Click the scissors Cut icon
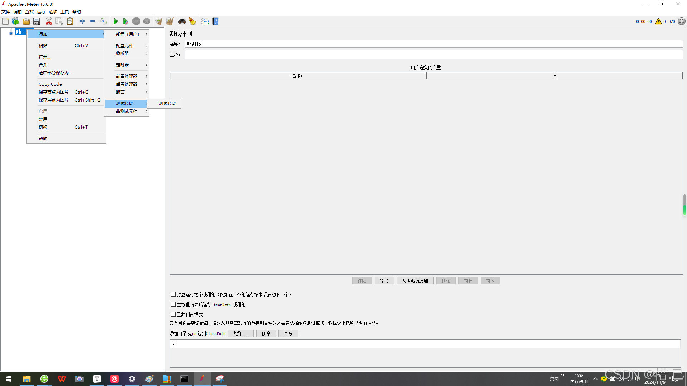The image size is (687, 386). 49,21
